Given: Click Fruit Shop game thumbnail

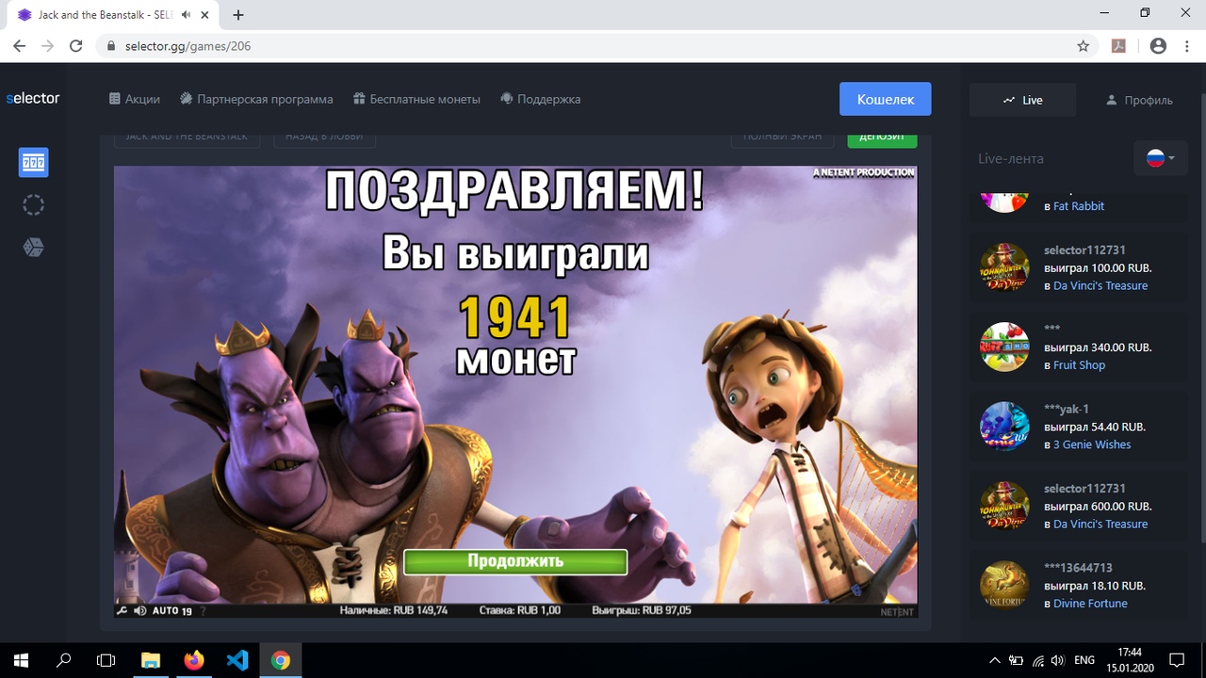Looking at the screenshot, I should 1004,347.
